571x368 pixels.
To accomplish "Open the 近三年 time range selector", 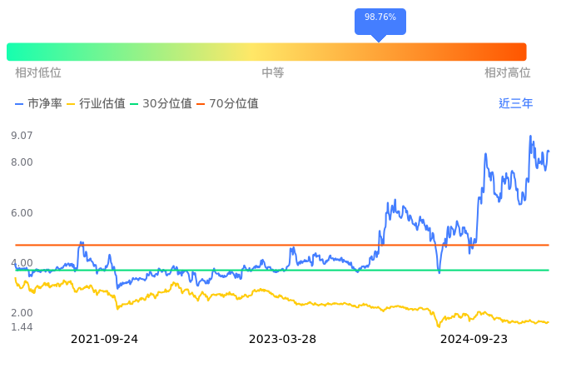I will click(515, 104).
